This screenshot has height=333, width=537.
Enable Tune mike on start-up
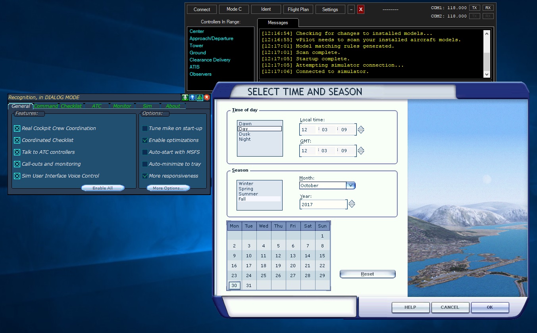pyautogui.click(x=145, y=128)
